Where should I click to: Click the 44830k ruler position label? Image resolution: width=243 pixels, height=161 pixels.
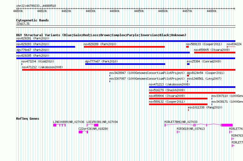point(91,11)
